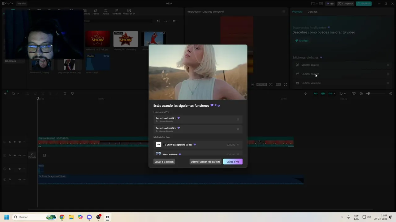This screenshot has height=222, width=396.
Task: Open File Explorer from the taskbar
Action: (x=71, y=217)
